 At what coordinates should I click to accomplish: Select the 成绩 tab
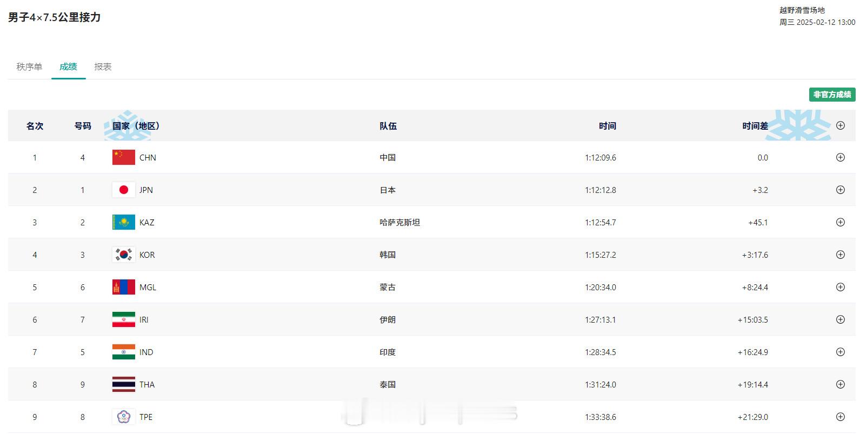[68, 66]
